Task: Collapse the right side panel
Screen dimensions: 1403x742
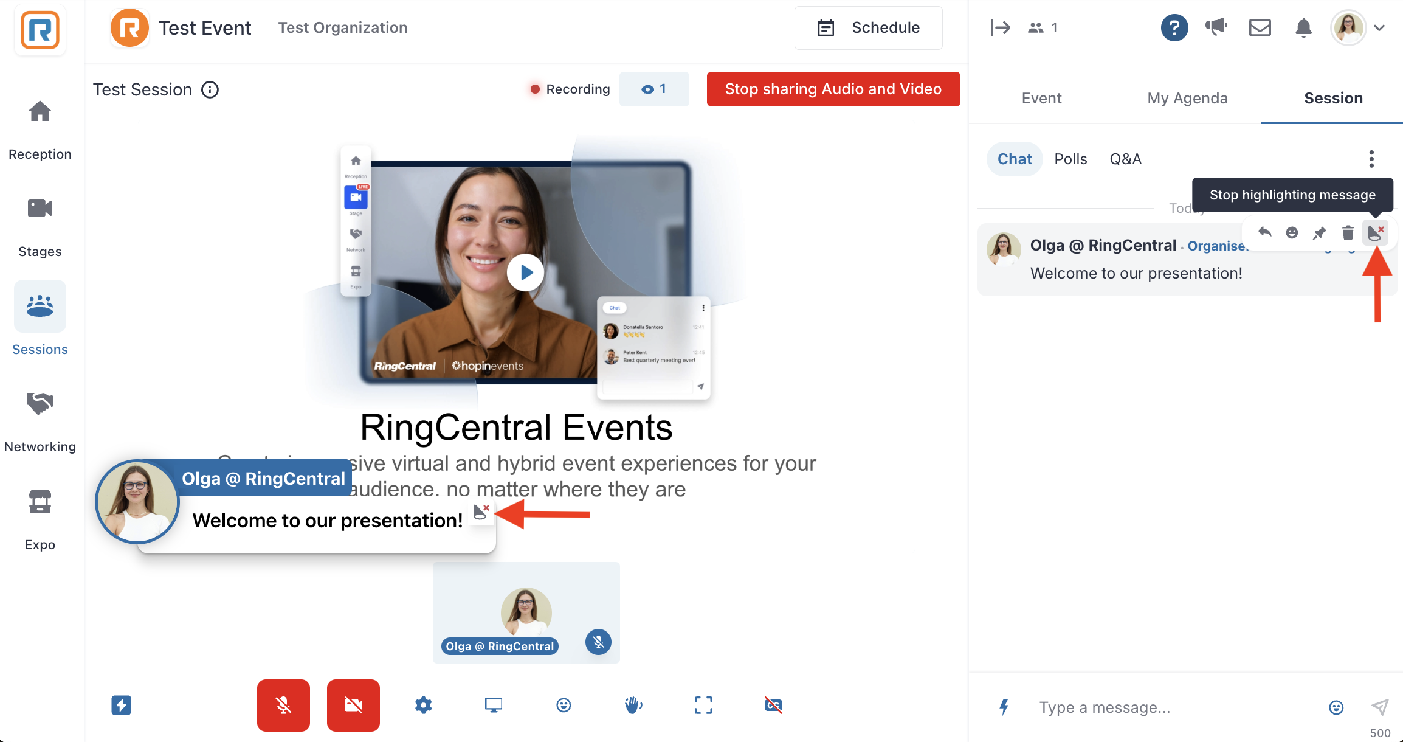Action: [x=1000, y=27]
